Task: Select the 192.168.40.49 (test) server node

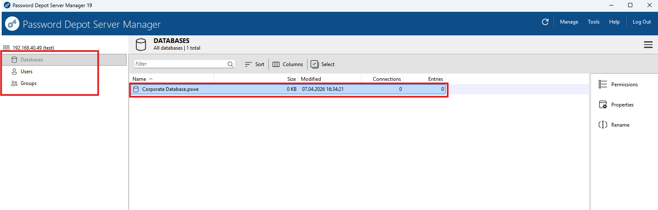Action: point(33,48)
